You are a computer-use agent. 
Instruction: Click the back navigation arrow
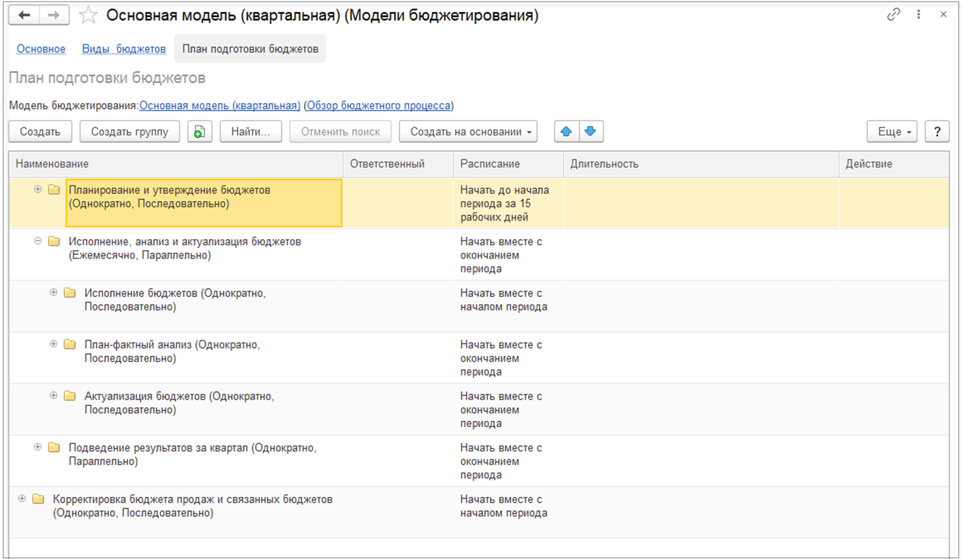click(x=24, y=16)
